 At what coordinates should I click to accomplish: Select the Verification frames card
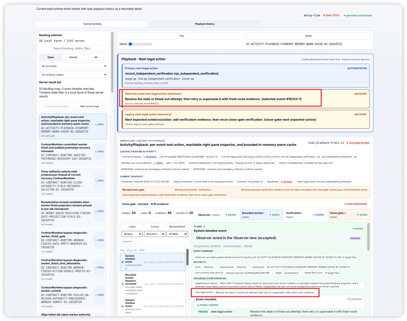click(305, 215)
